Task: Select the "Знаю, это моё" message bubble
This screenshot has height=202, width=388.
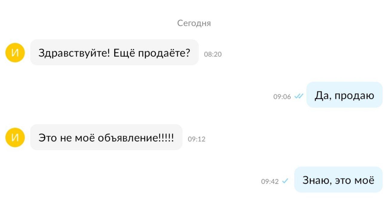Action: 338,180
